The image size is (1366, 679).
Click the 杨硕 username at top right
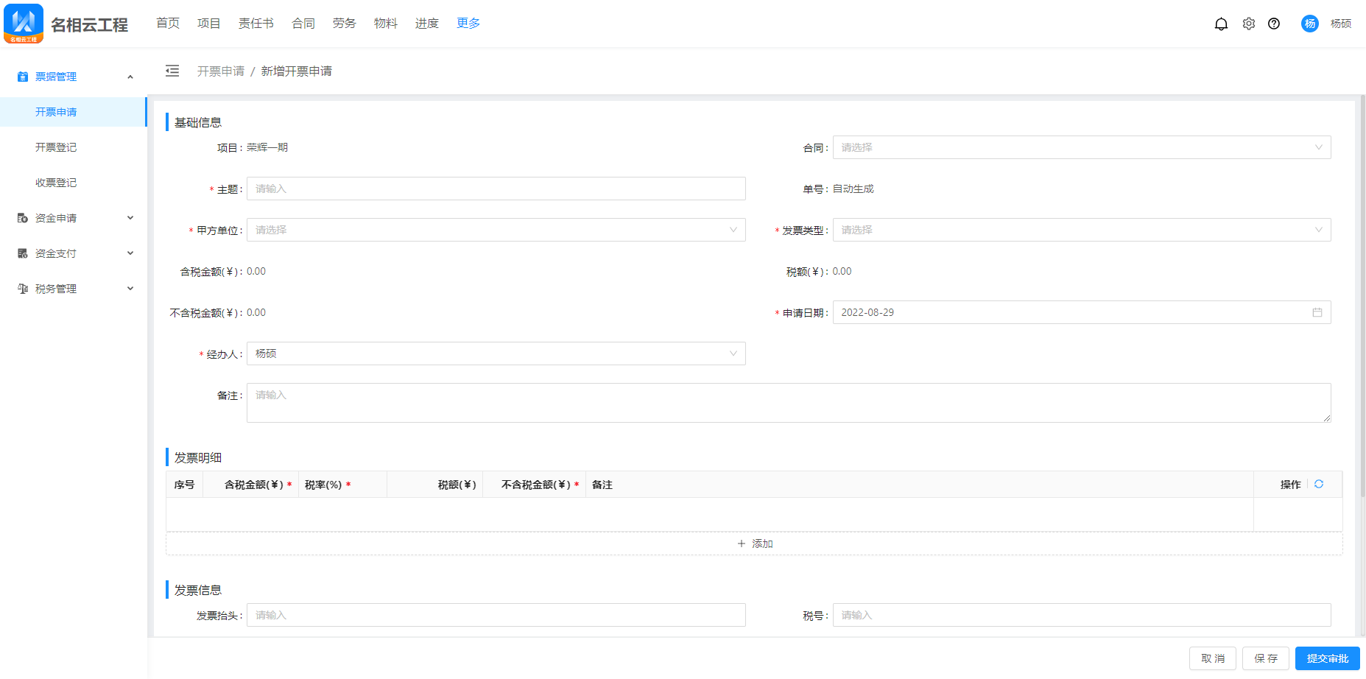pyautogui.click(x=1341, y=24)
